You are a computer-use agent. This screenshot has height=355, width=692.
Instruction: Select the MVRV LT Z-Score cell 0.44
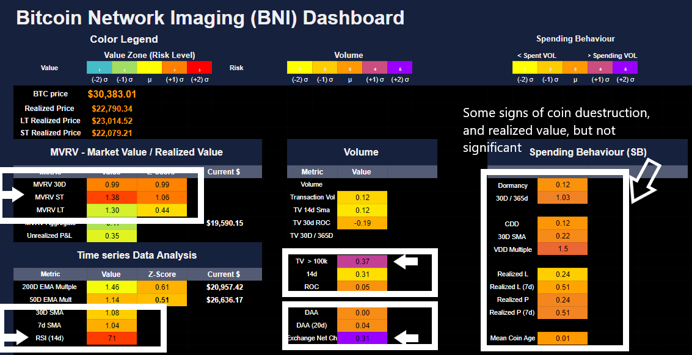click(x=162, y=210)
